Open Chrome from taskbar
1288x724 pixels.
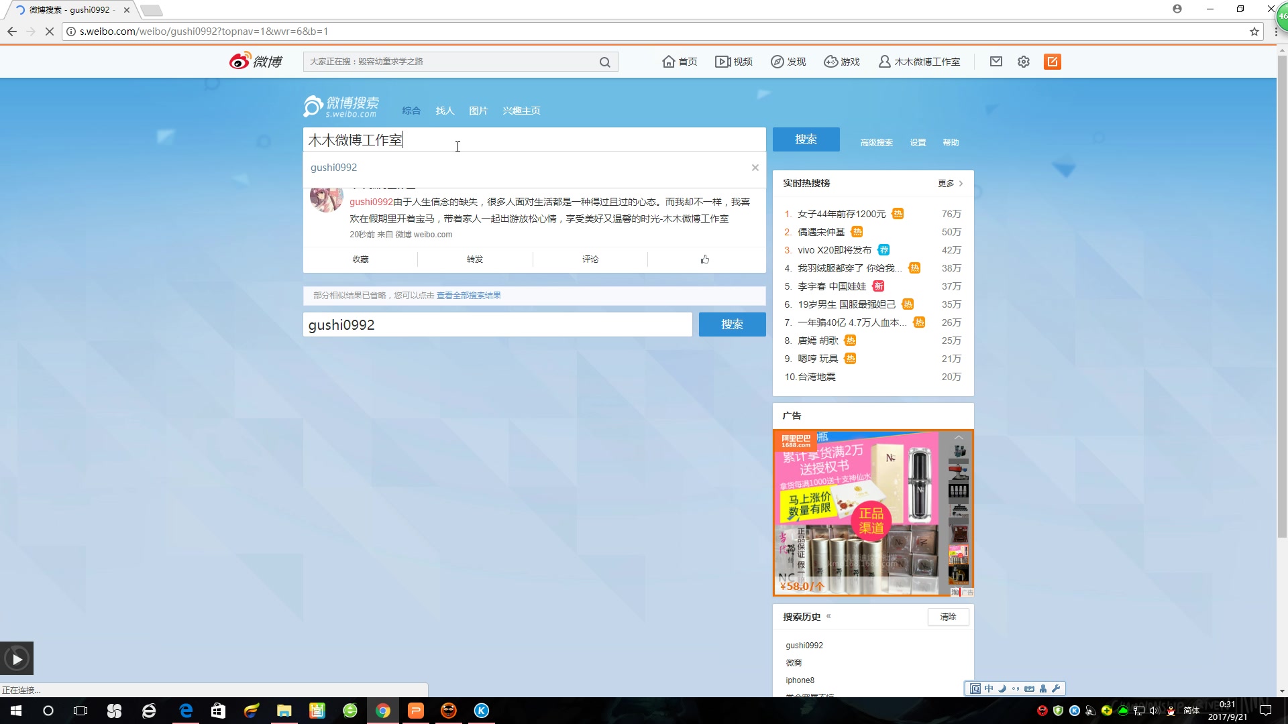[383, 711]
